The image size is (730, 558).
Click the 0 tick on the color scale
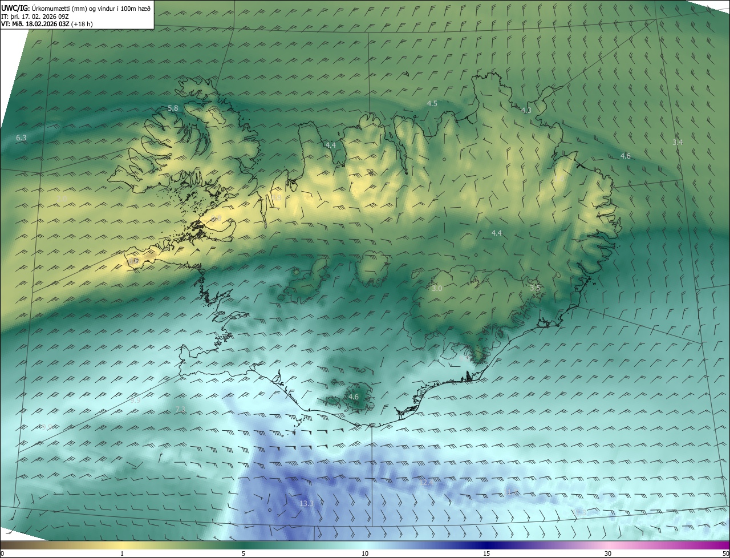tap(2, 553)
